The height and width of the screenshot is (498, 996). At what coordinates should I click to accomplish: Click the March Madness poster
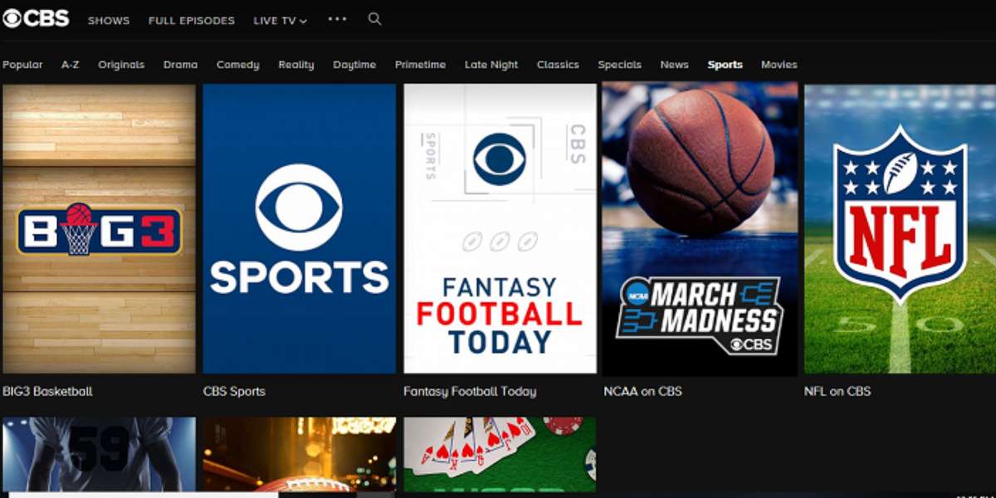(700, 228)
